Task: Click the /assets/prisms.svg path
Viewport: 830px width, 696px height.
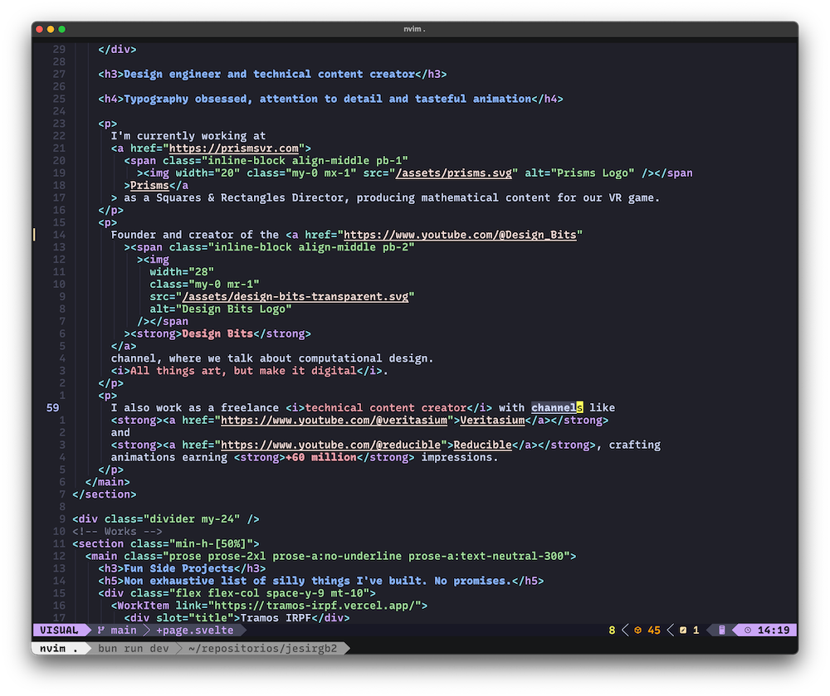Action: click(454, 173)
